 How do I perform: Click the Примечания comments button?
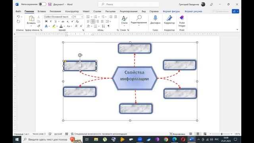pyautogui.click(x=221, y=12)
